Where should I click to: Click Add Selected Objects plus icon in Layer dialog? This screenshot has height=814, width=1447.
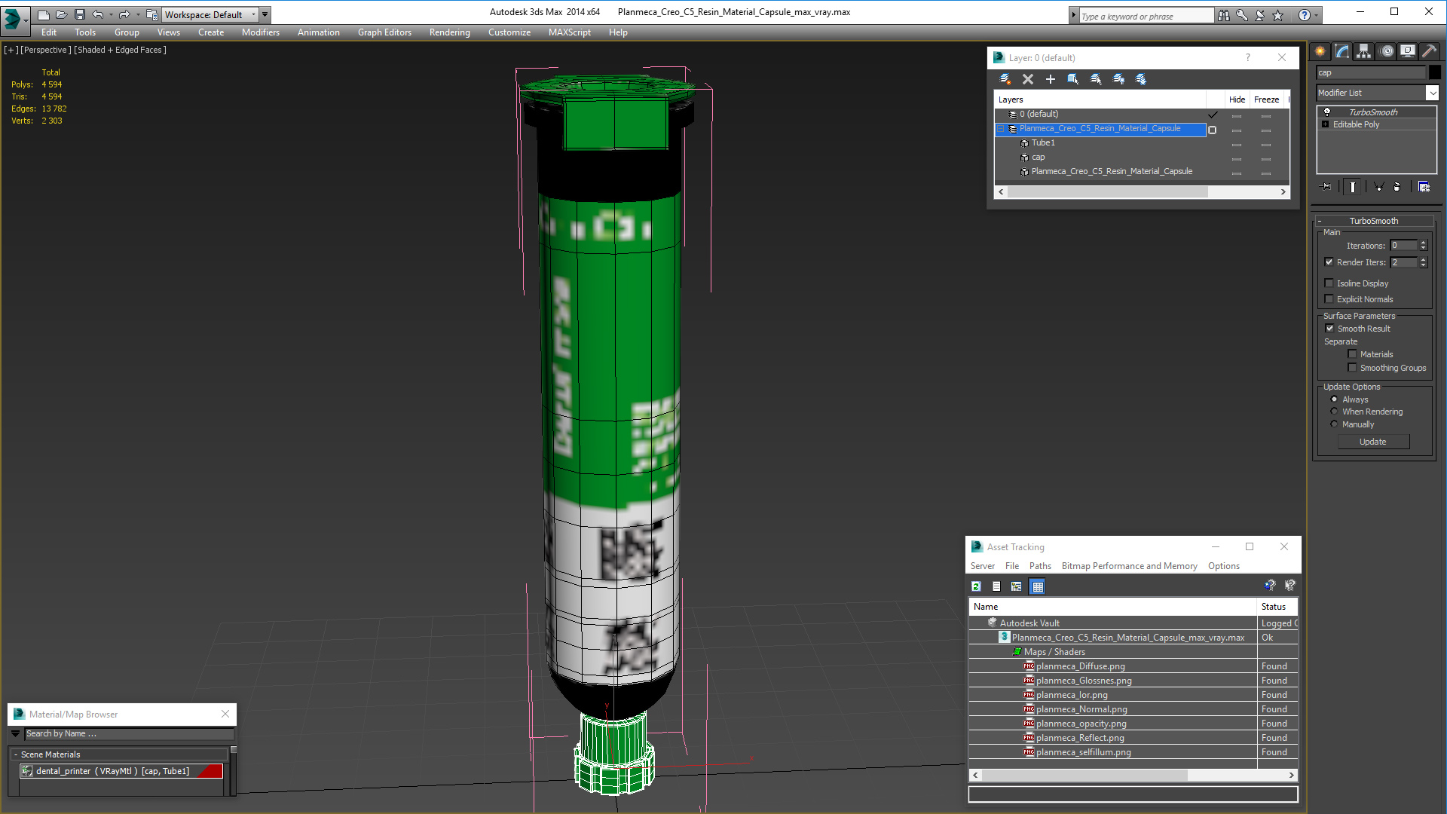tap(1050, 78)
